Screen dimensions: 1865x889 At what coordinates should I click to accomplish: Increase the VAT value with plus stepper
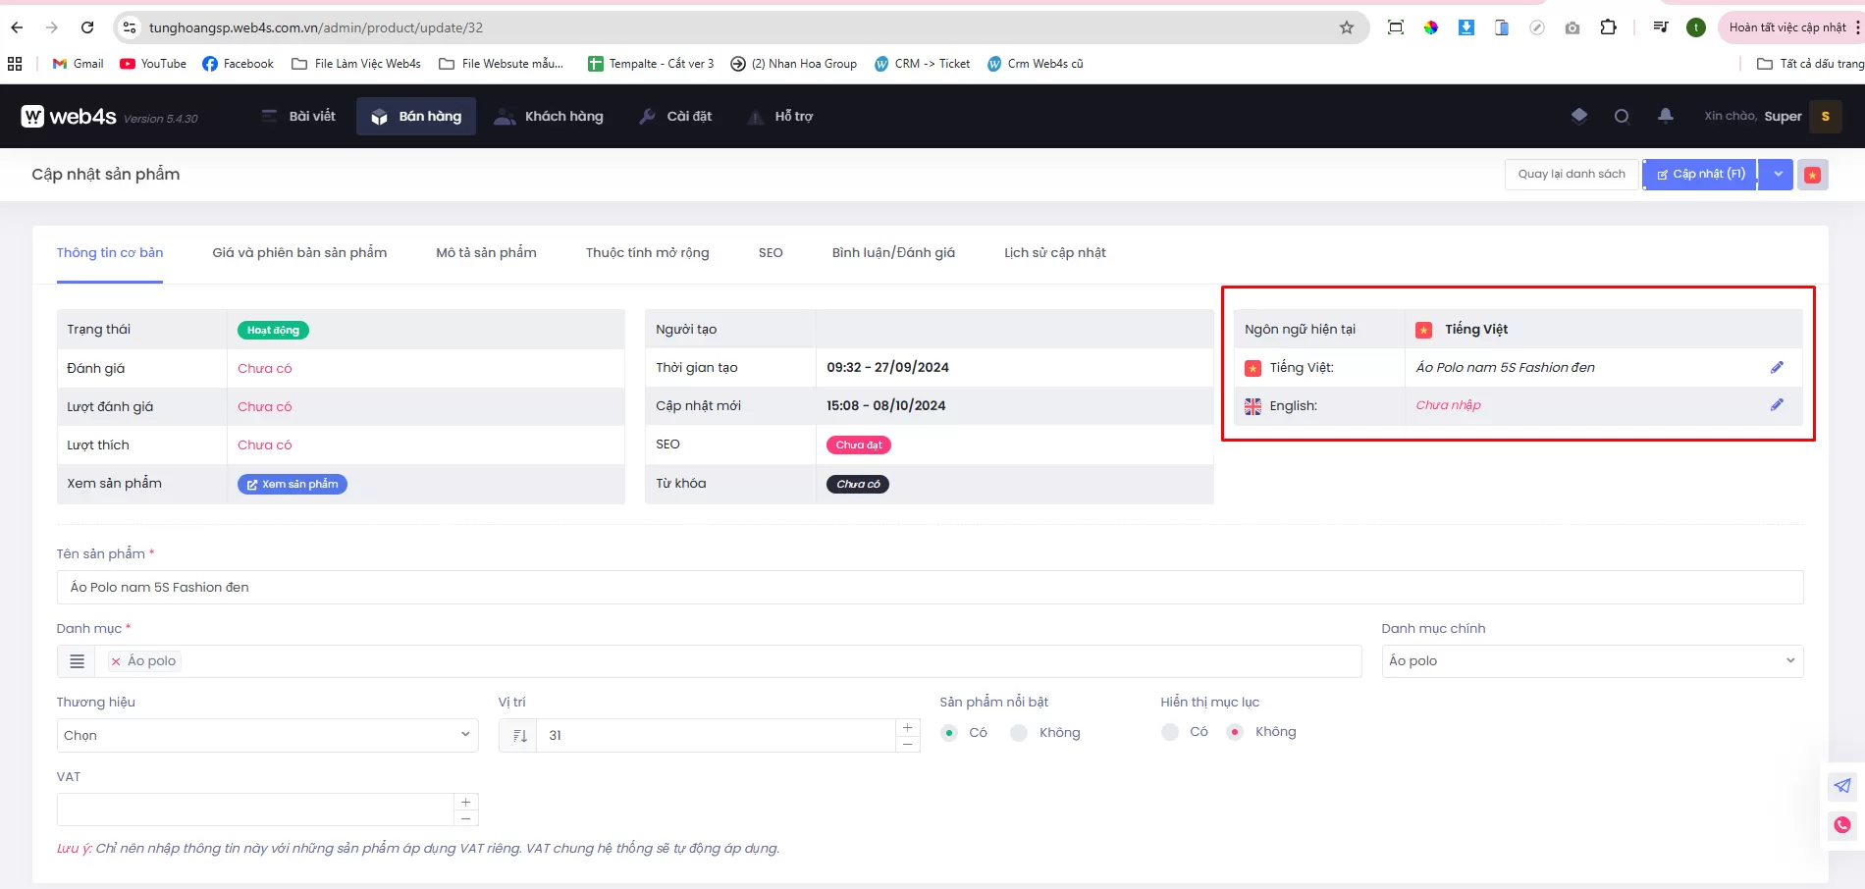[466, 802]
